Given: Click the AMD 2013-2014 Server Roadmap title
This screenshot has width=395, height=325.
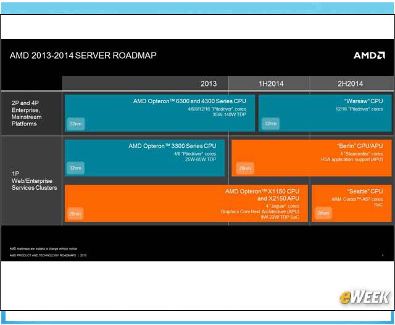Looking at the screenshot, I should click(x=83, y=56).
